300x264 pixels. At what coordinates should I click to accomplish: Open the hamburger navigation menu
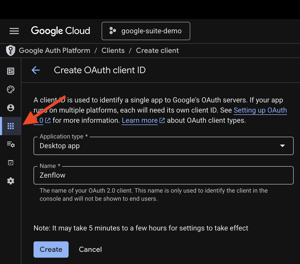[x=14, y=31]
